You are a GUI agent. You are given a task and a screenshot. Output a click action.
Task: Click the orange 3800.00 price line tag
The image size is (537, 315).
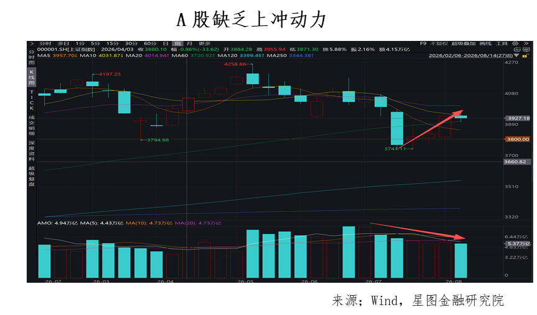518,139
